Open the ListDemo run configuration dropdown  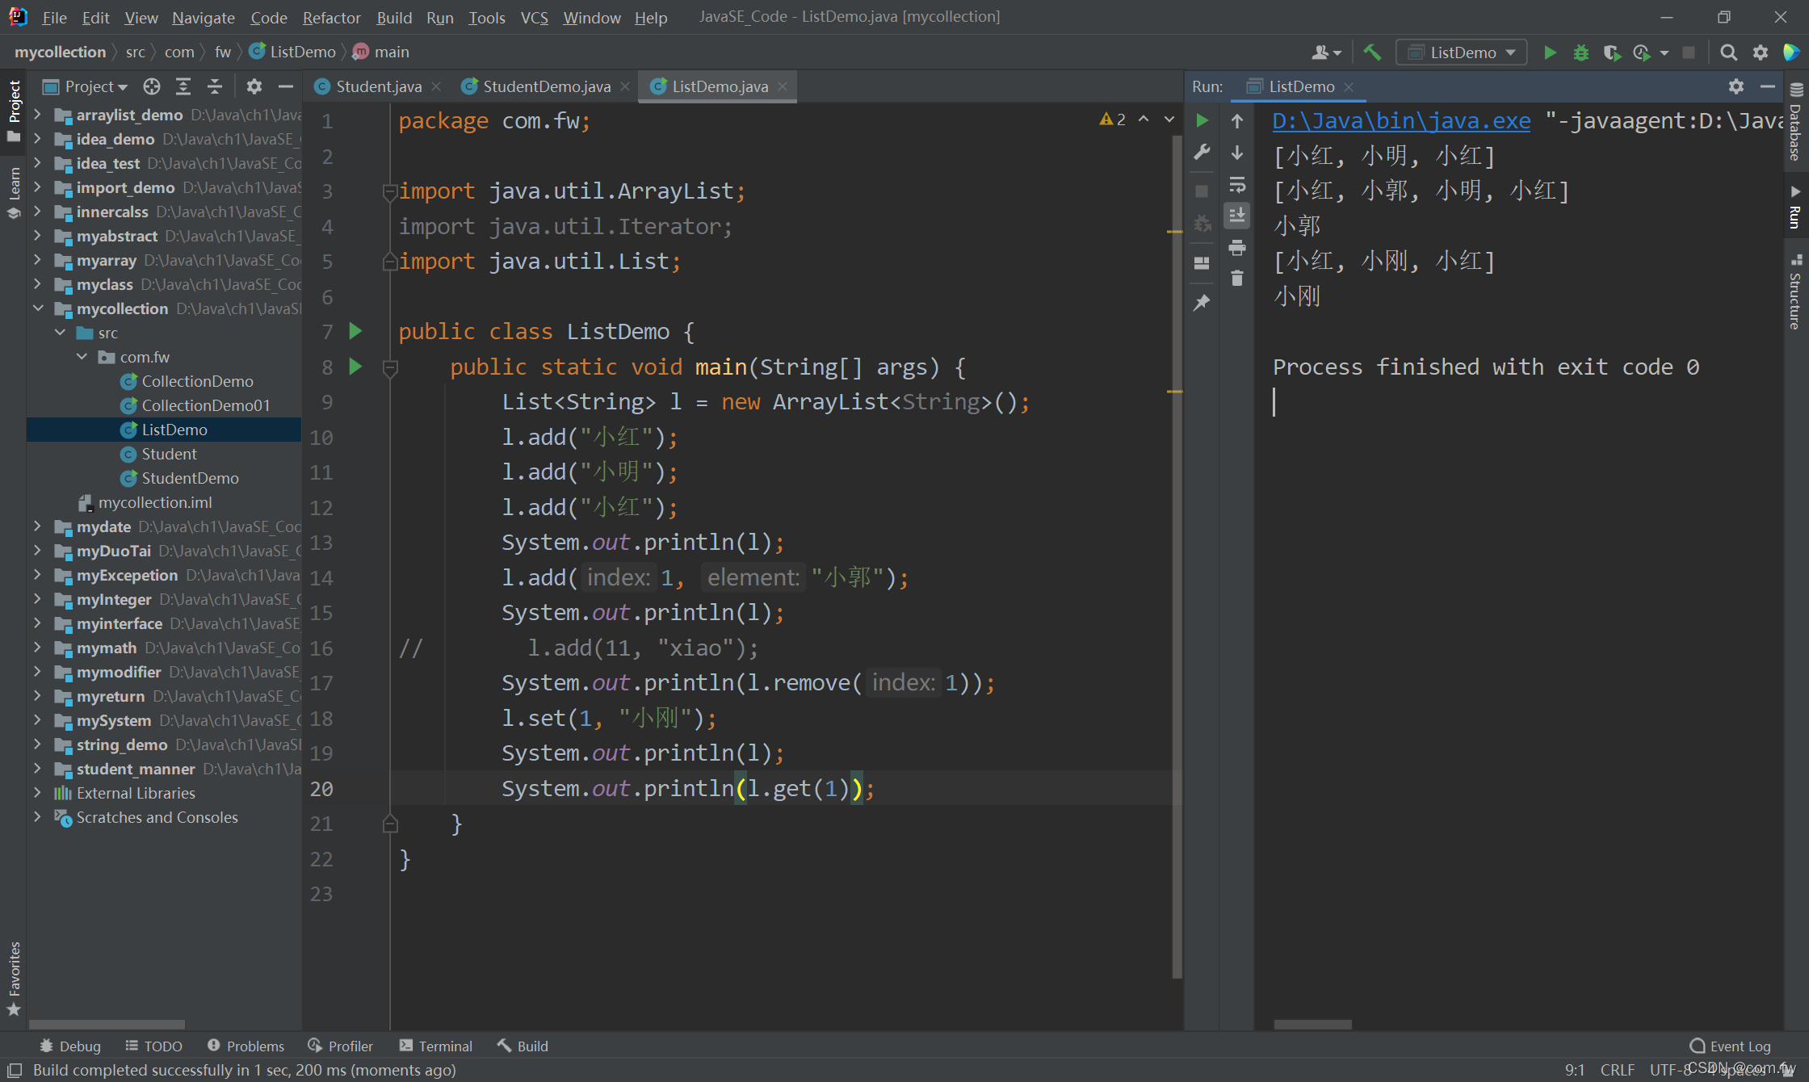pos(1462,52)
